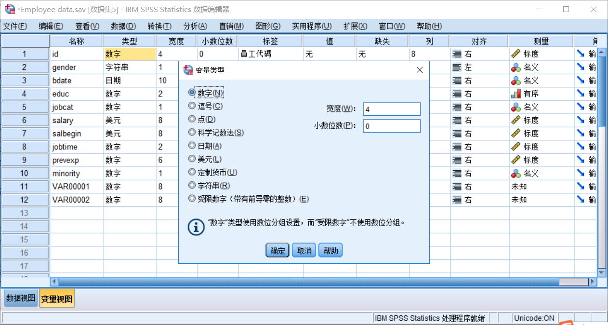Click the variable name VAR00001
The width and height of the screenshot is (608, 325).
71,186
